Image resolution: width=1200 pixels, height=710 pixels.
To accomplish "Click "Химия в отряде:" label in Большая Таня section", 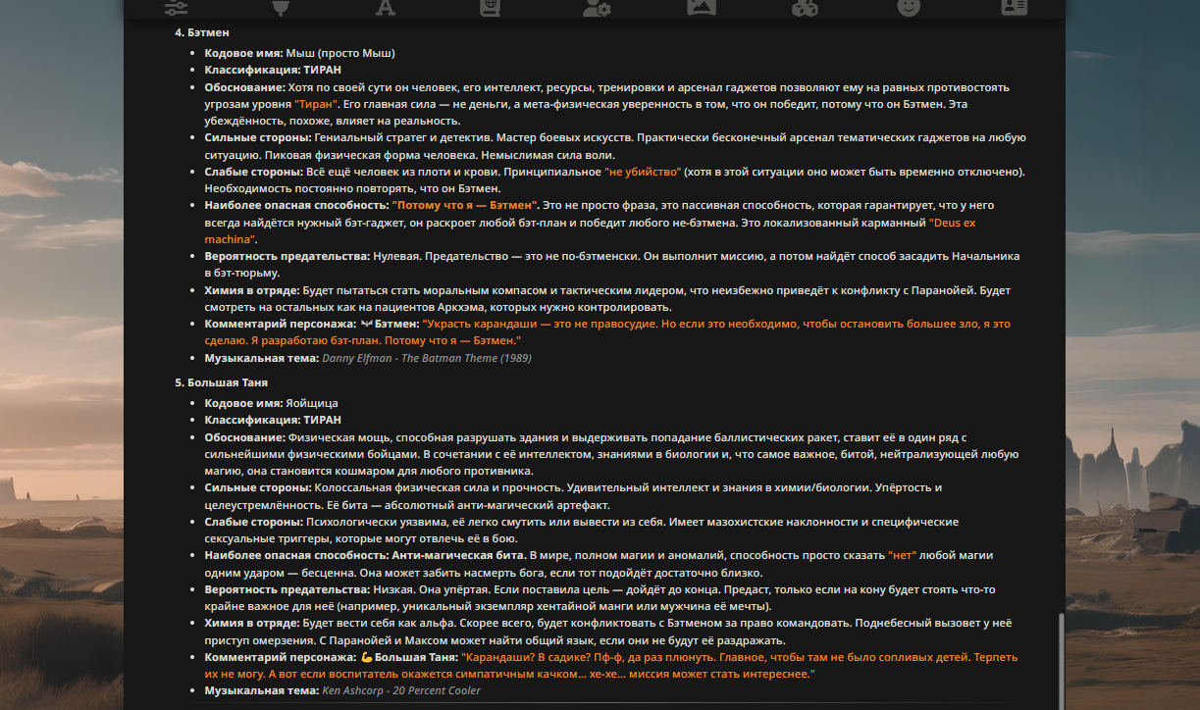I will click(x=253, y=623).
